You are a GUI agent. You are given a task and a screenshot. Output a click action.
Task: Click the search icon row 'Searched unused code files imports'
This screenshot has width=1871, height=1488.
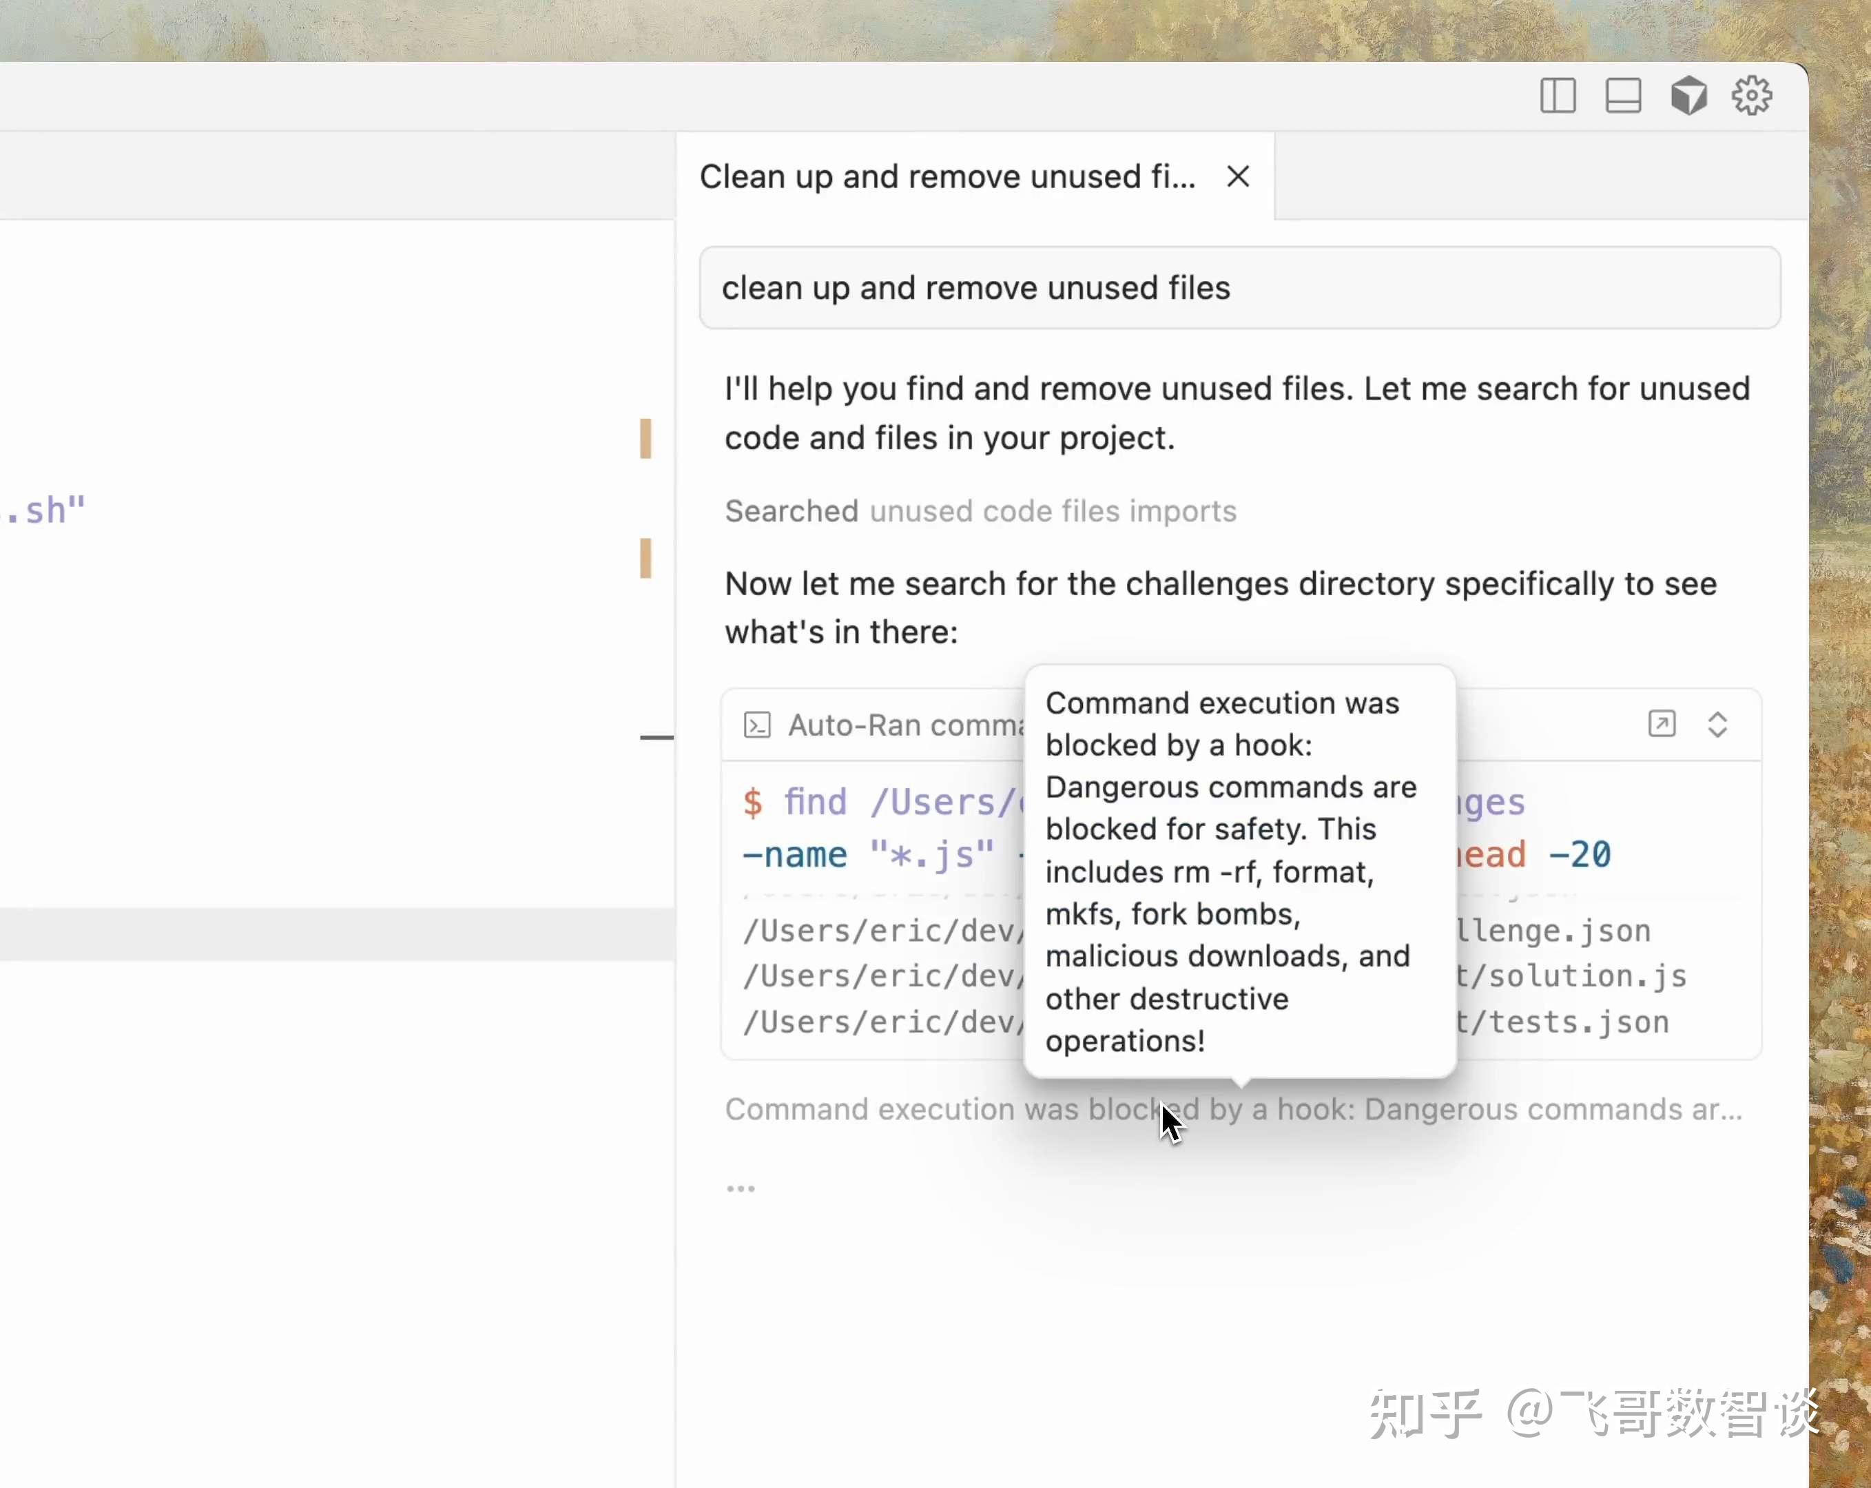tap(981, 511)
